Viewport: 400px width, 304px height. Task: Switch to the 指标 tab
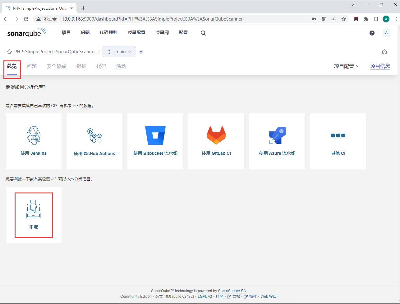(x=81, y=66)
